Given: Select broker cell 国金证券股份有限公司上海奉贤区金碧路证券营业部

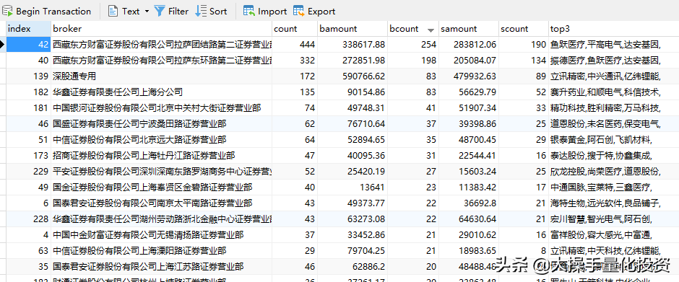Looking at the screenshot, I should (162, 188).
